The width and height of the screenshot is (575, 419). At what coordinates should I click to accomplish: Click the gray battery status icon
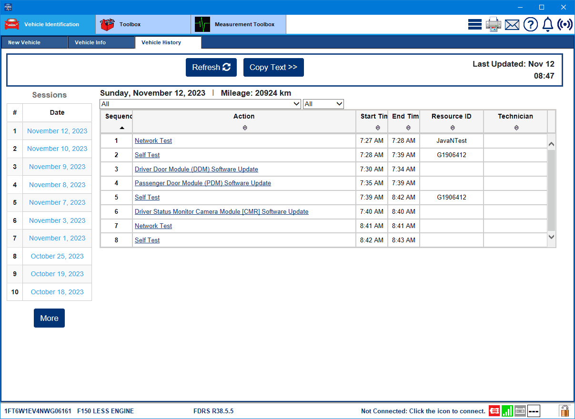[x=520, y=411]
